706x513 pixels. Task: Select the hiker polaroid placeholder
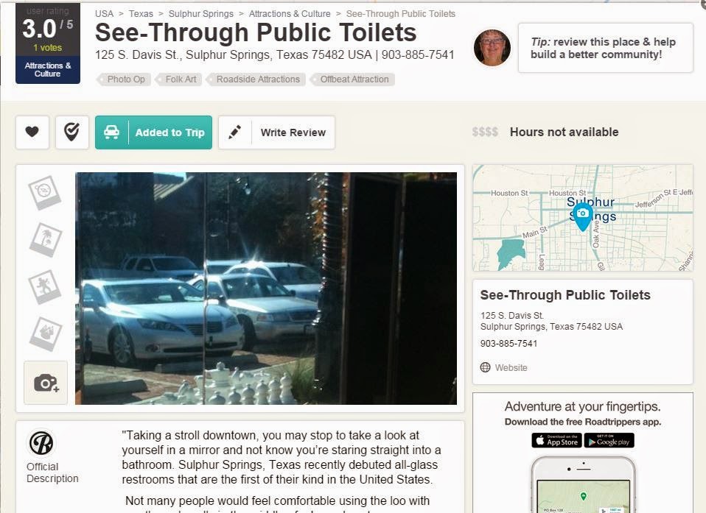pos(45,286)
